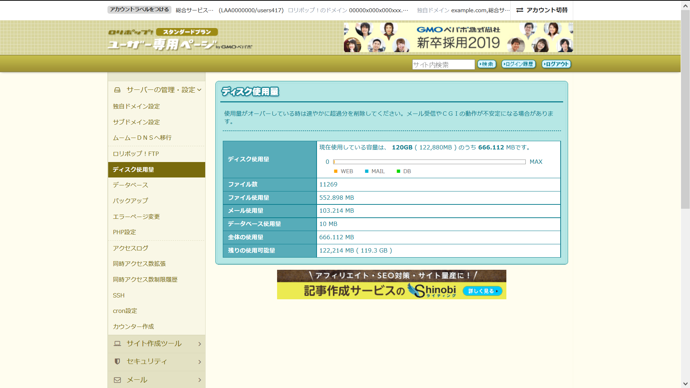
Task: Click the account switch arrows icon
Action: pyautogui.click(x=520, y=10)
